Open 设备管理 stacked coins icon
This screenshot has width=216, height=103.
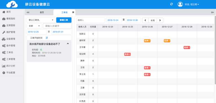click(4, 39)
